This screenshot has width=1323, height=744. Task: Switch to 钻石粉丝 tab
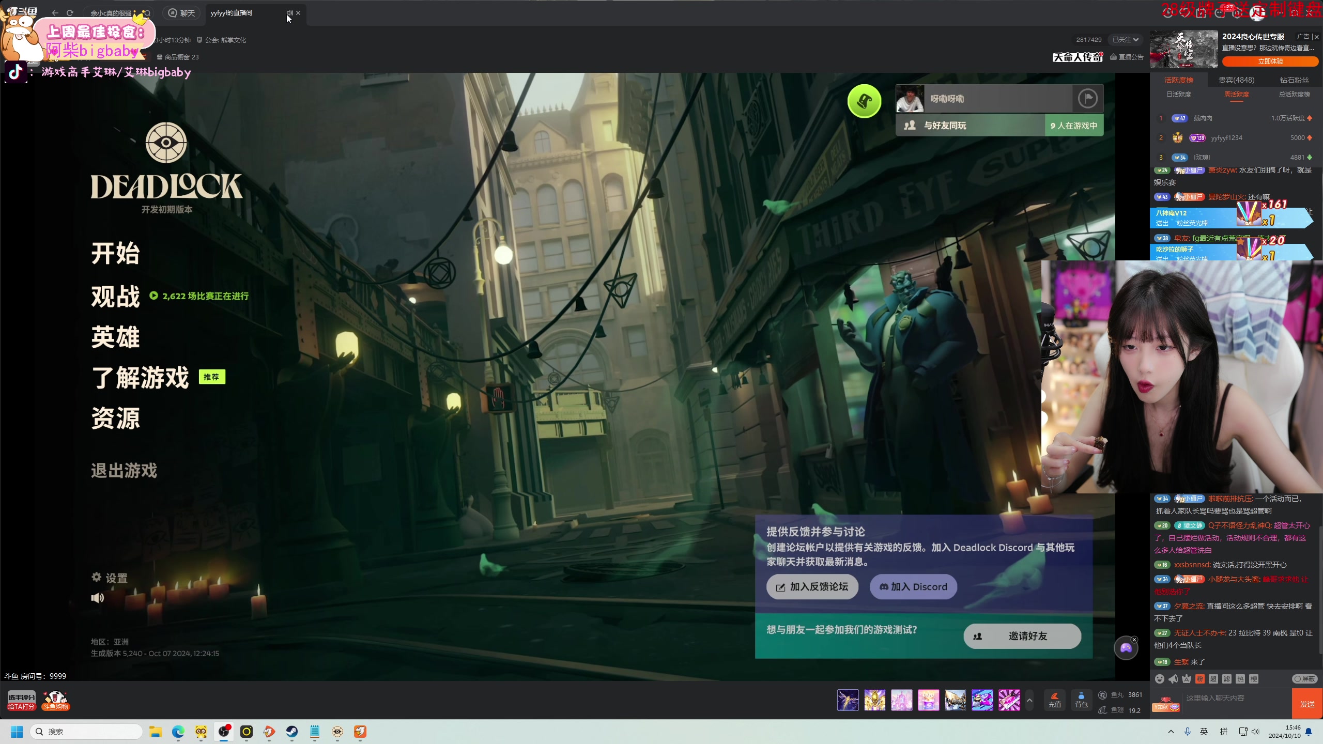pyautogui.click(x=1294, y=80)
